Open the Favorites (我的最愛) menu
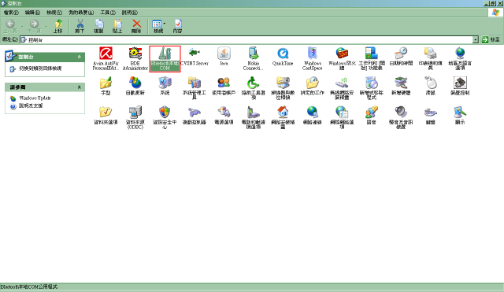 81,13
